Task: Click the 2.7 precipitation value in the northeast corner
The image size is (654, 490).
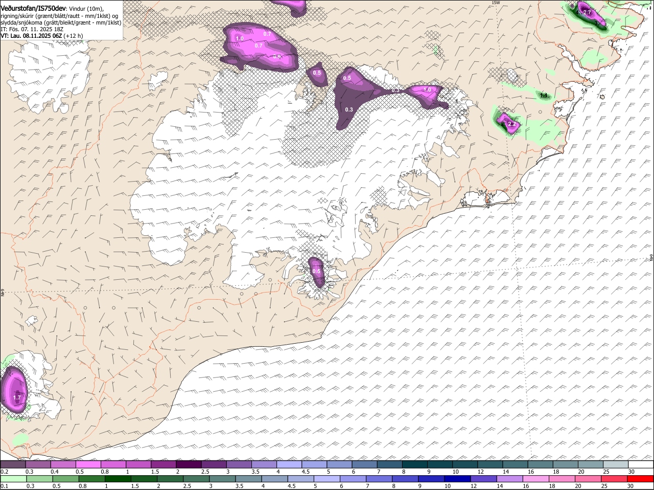Action: (x=587, y=12)
